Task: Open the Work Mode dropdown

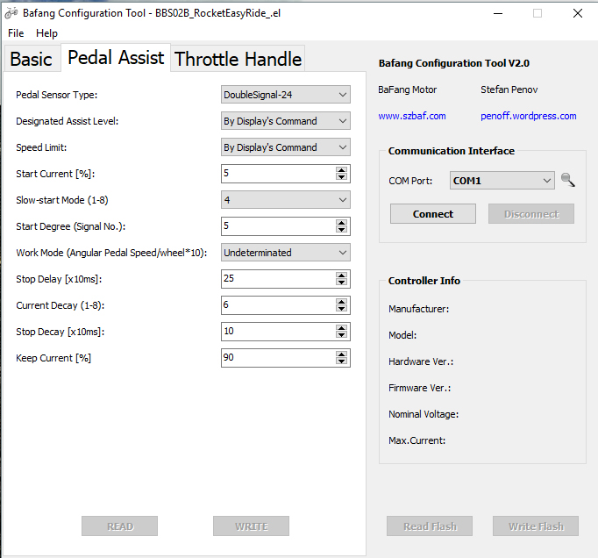Action: pos(285,253)
